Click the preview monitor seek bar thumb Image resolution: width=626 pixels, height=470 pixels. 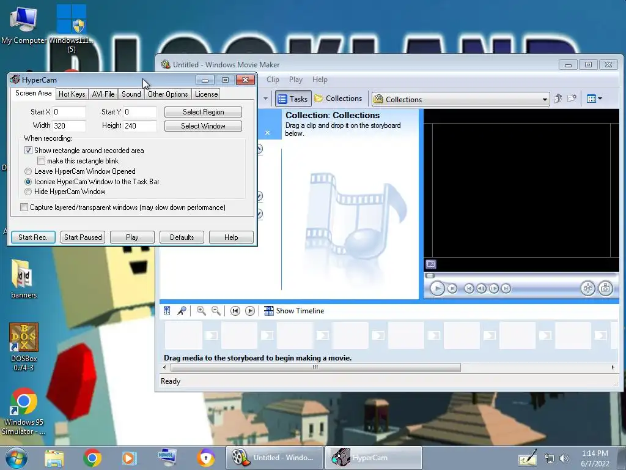[430, 275]
